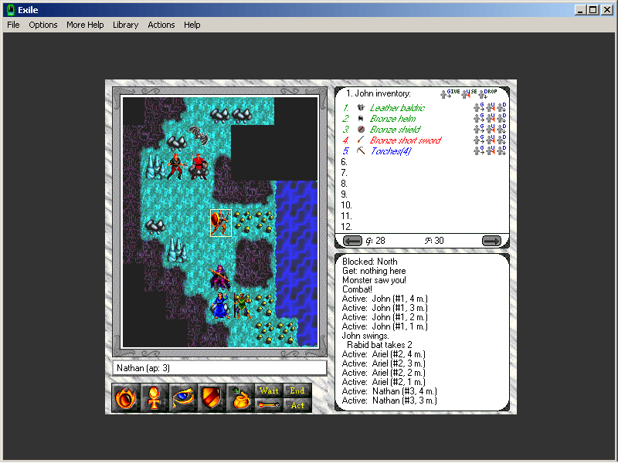This screenshot has width=618, height=463.
Task: Give the Bronze helm to another character
Action: pos(479,118)
